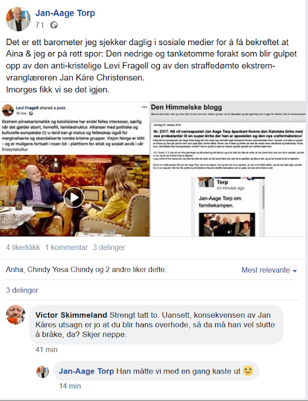Show the 1 kommentar count
Image resolution: width=308 pixels, height=401 pixels.
click(x=66, y=247)
